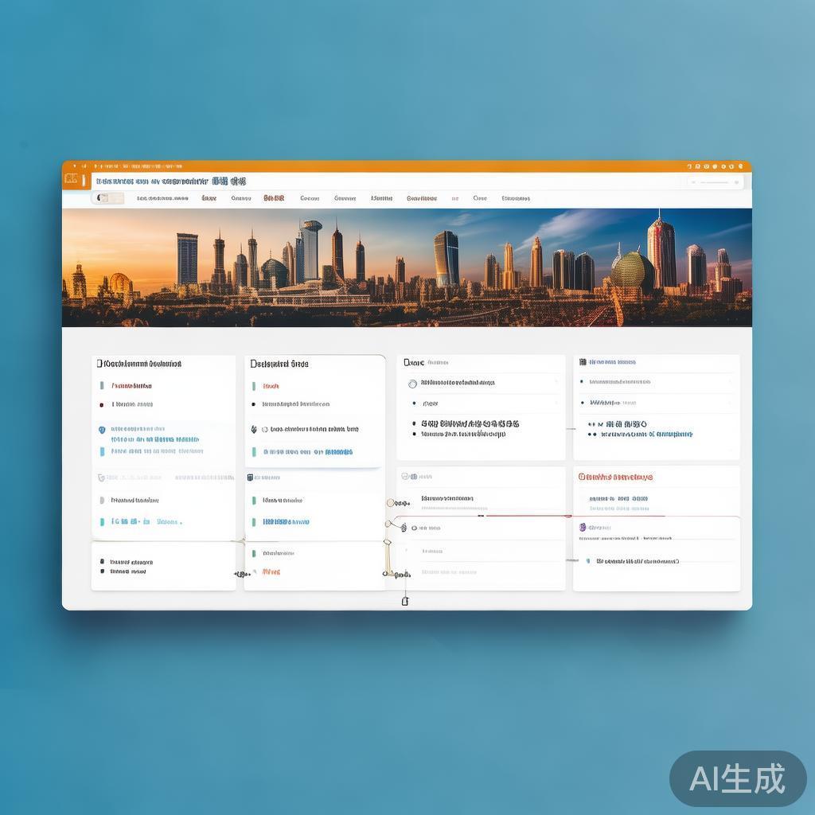The image size is (815, 815).
Task: Click the orange logo icon at top-left
Action: point(72,180)
